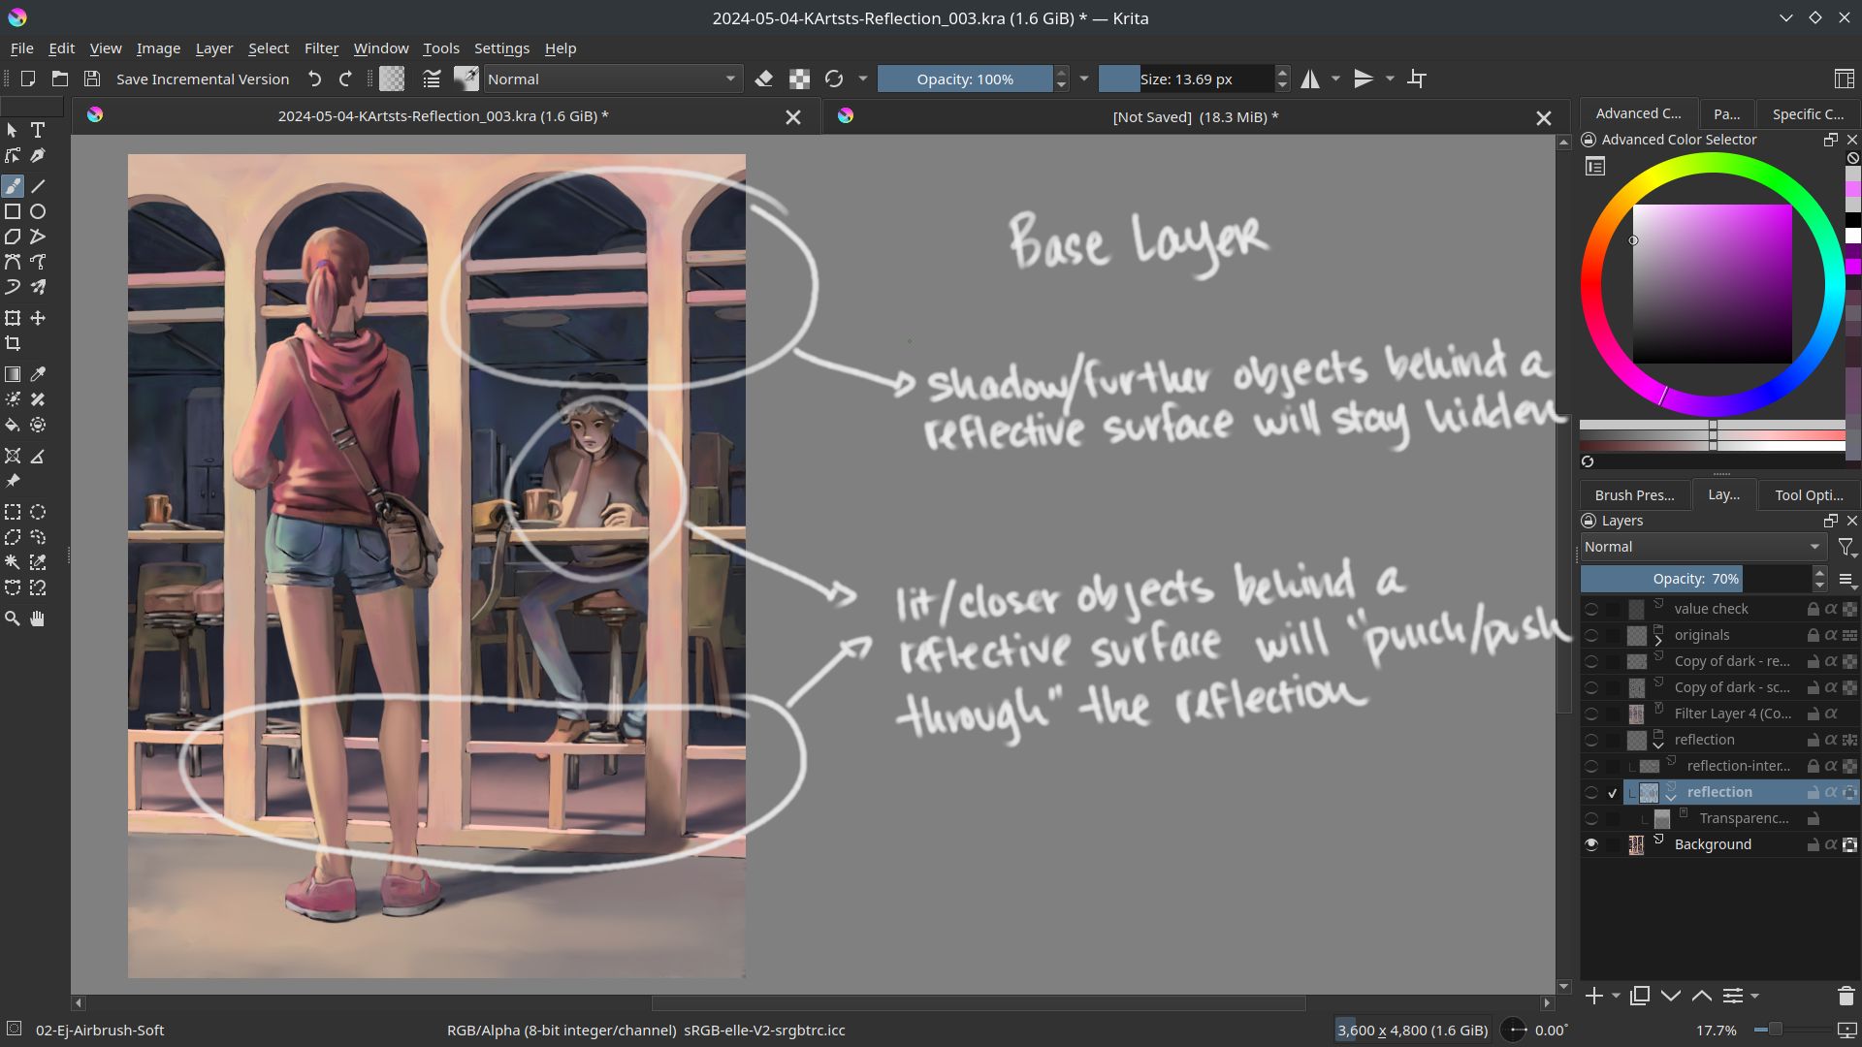Click Save Incremental Version button
1862x1047 pixels.
coord(202,79)
